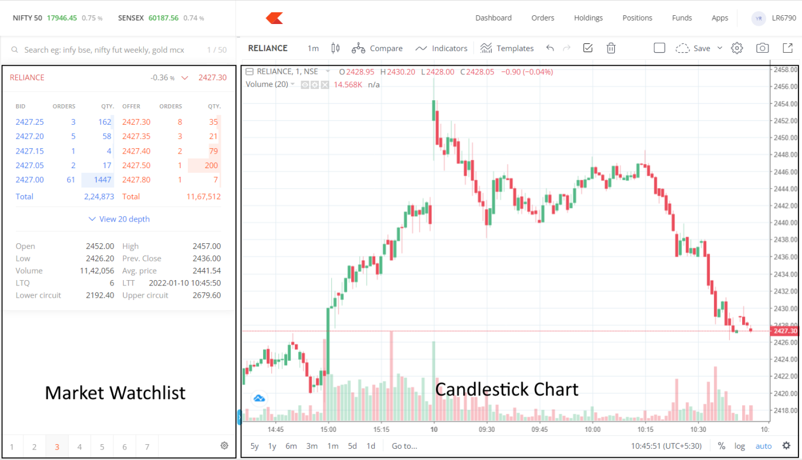Open the 1m interval selector in toolbar
Image resolution: width=802 pixels, height=460 pixels.
coord(313,48)
